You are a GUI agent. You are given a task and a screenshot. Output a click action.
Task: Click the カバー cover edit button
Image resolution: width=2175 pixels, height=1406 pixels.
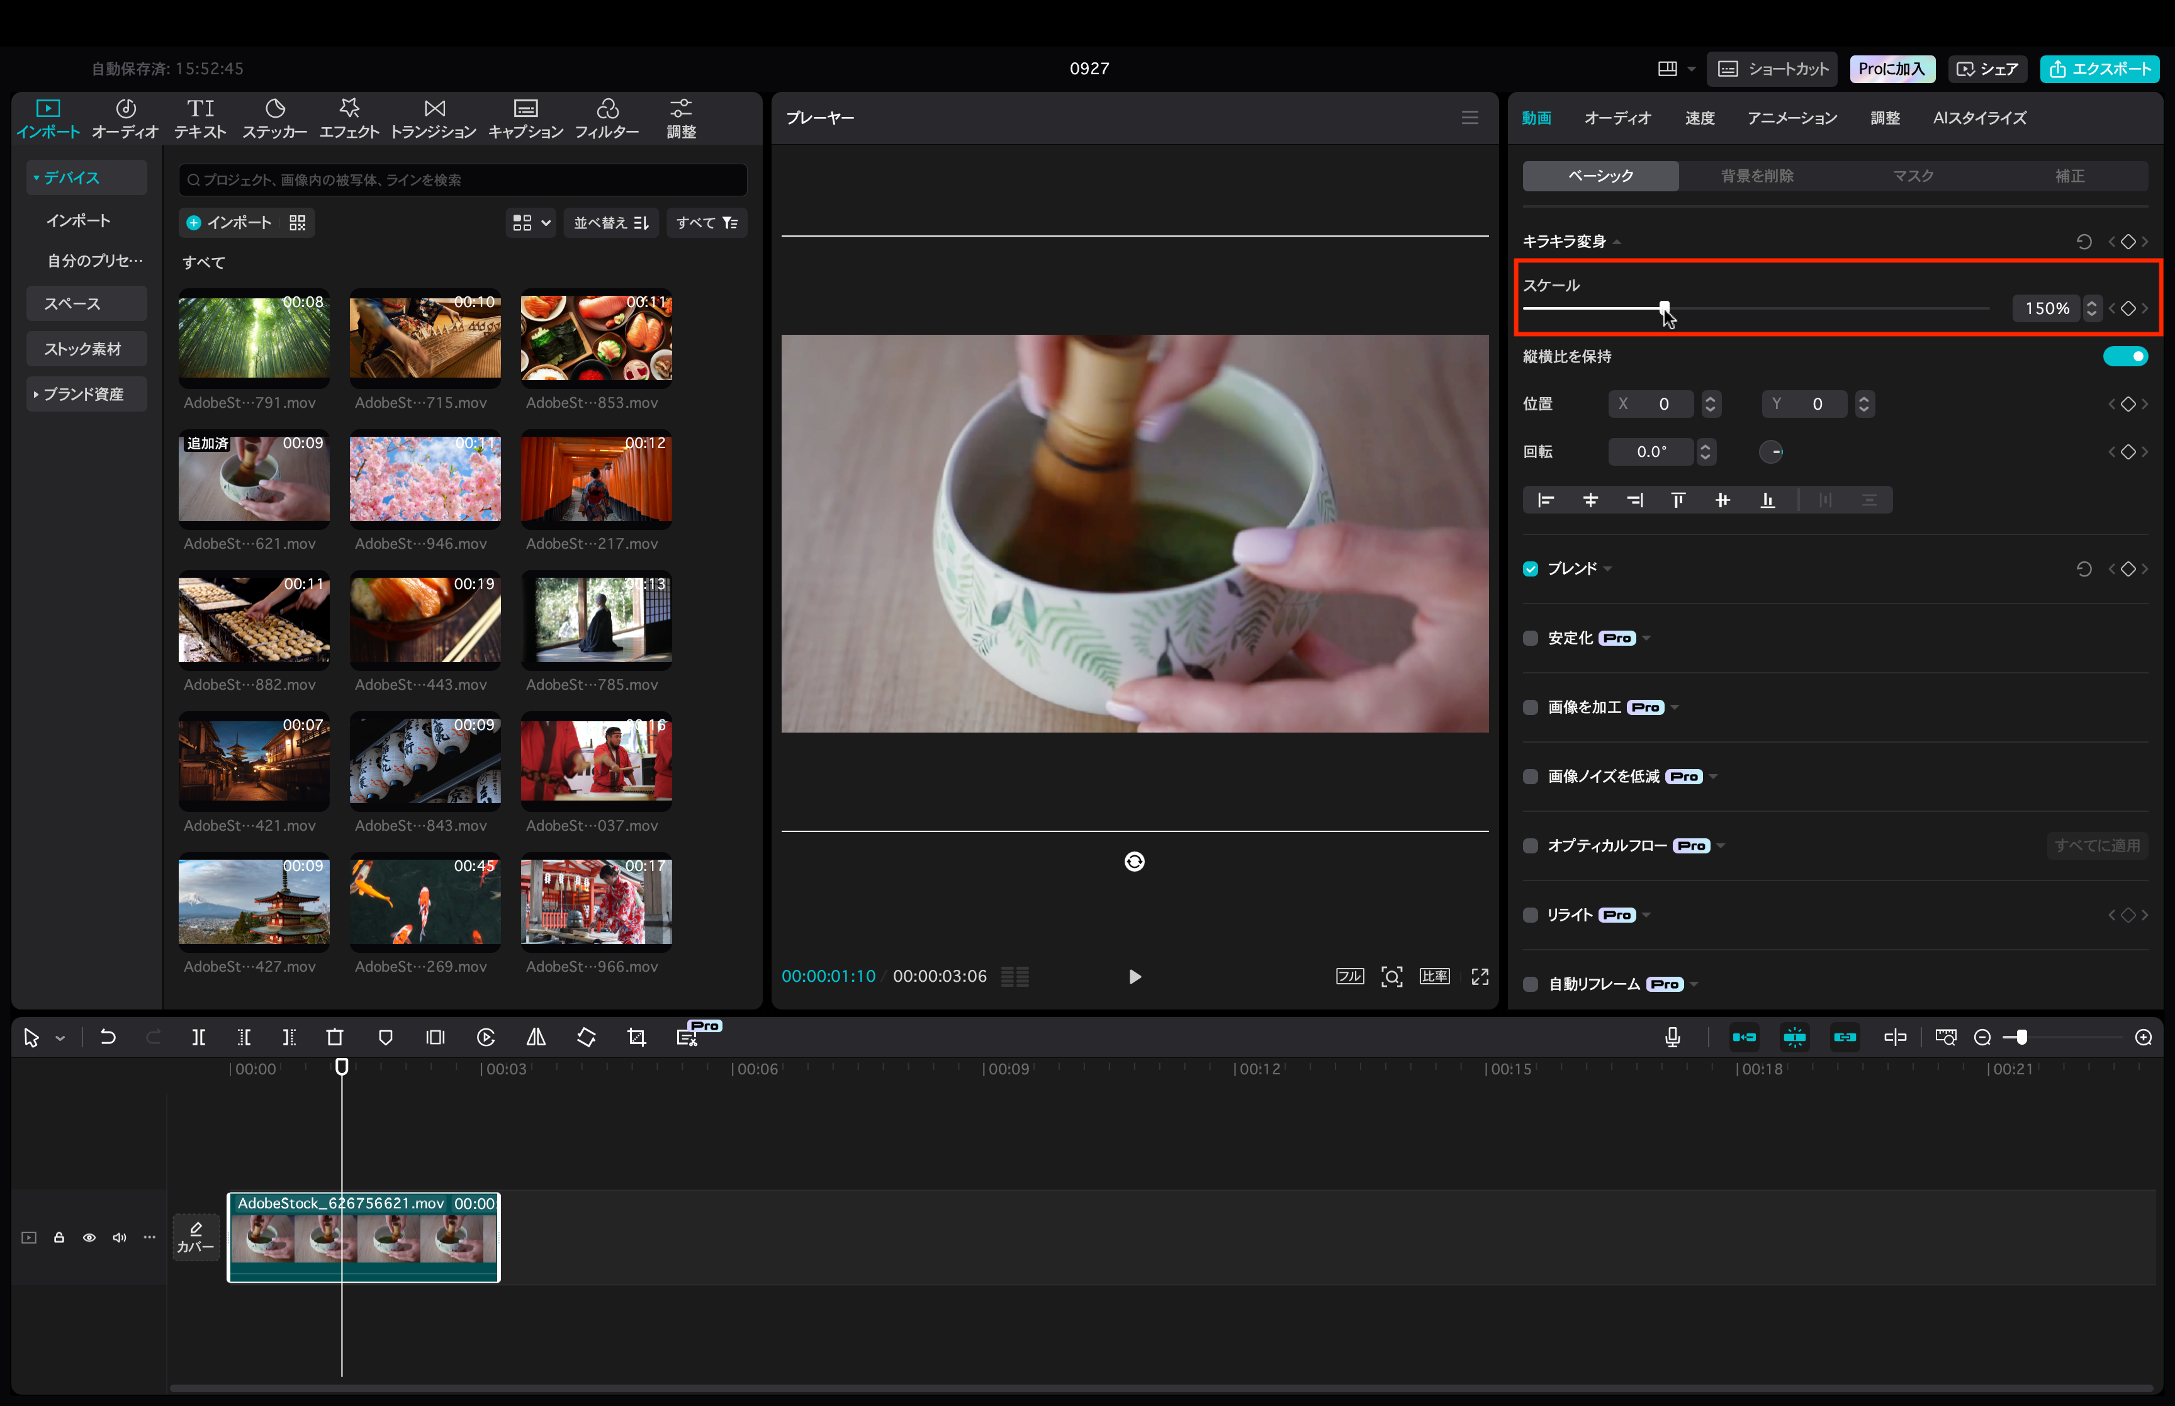coord(195,1237)
